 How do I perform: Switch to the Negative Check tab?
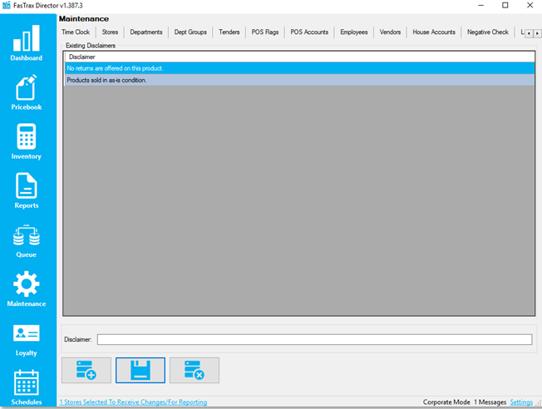coord(488,32)
